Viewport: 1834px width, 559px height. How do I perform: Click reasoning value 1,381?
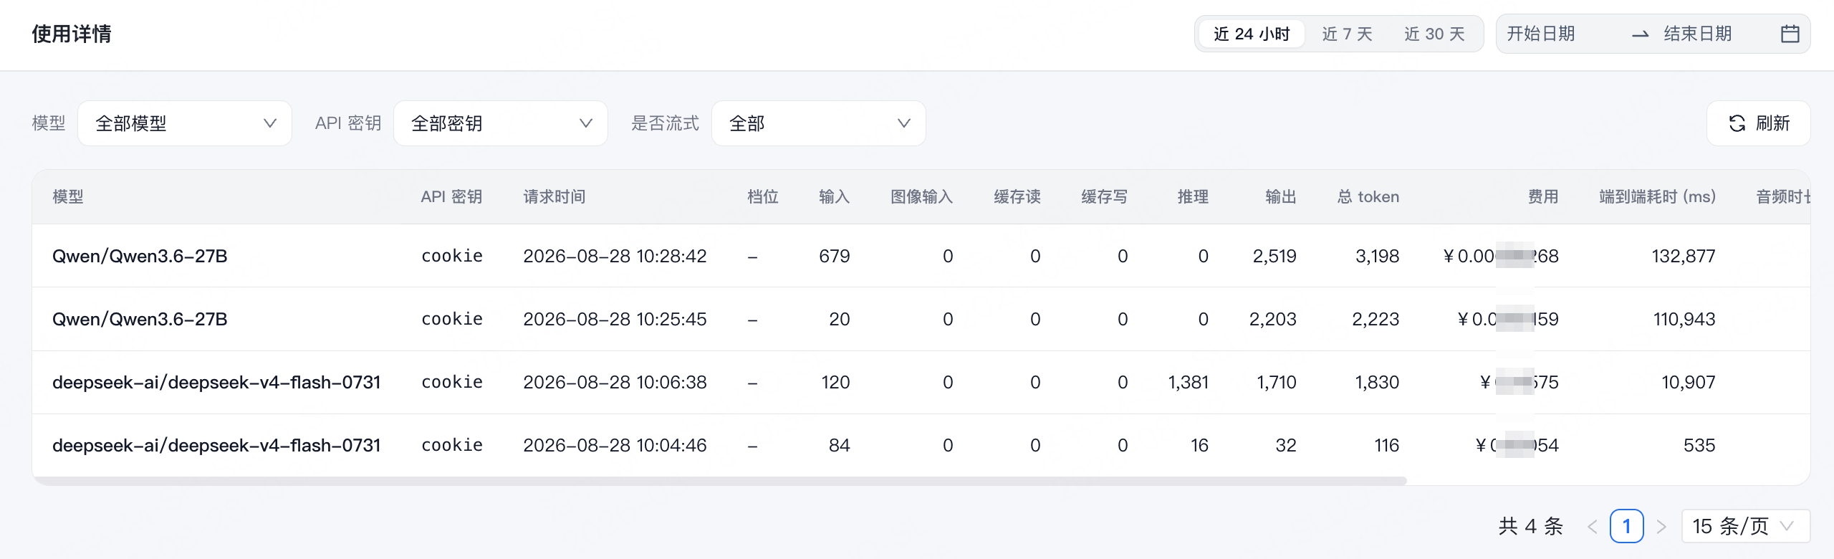(x=1189, y=382)
